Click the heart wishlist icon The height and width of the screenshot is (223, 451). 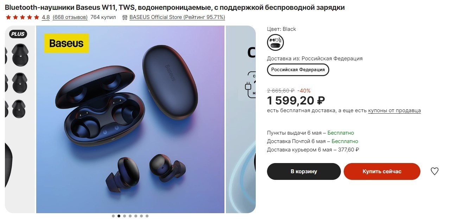[x=434, y=171]
